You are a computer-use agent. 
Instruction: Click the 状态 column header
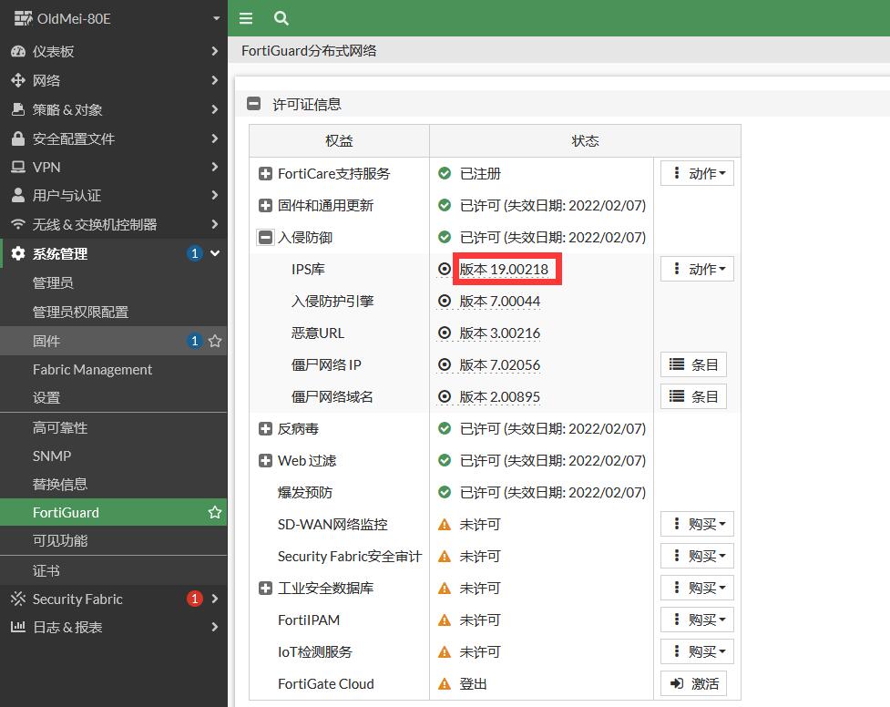[x=585, y=141]
